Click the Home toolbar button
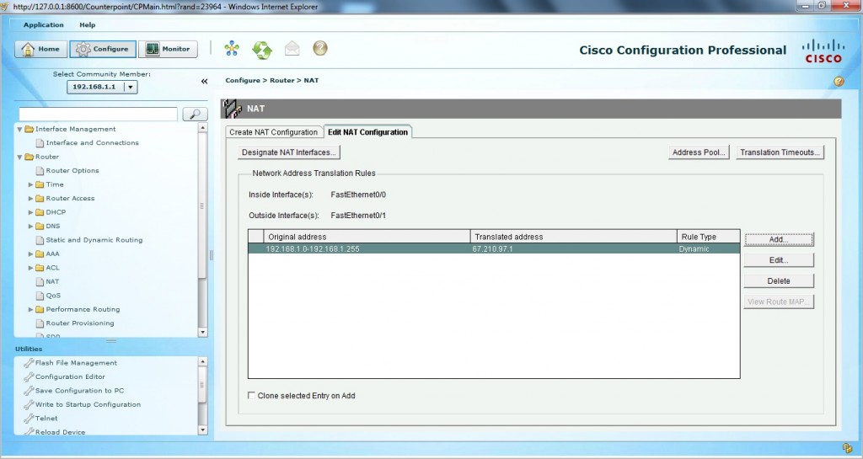The image size is (863, 459). click(40, 49)
